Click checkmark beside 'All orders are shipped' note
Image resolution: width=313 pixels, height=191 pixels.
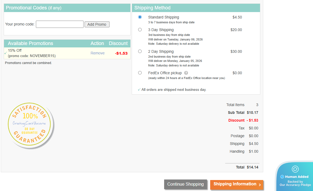(x=139, y=90)
